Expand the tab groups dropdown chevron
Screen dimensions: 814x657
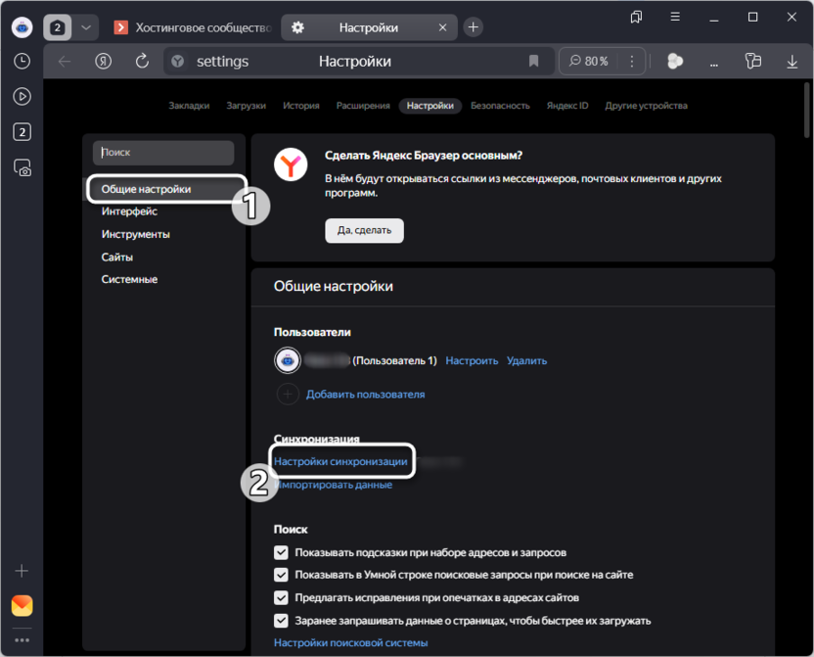click(86, 27)
